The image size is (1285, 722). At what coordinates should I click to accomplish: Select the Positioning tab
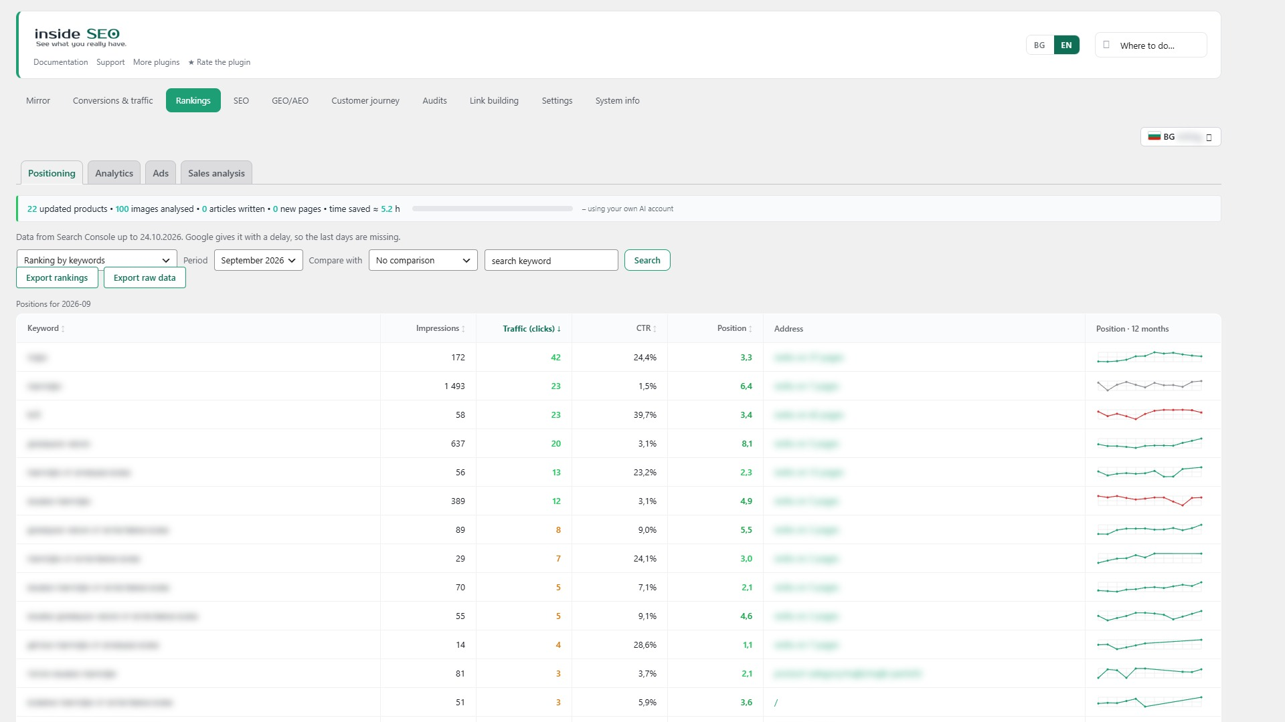52,173
